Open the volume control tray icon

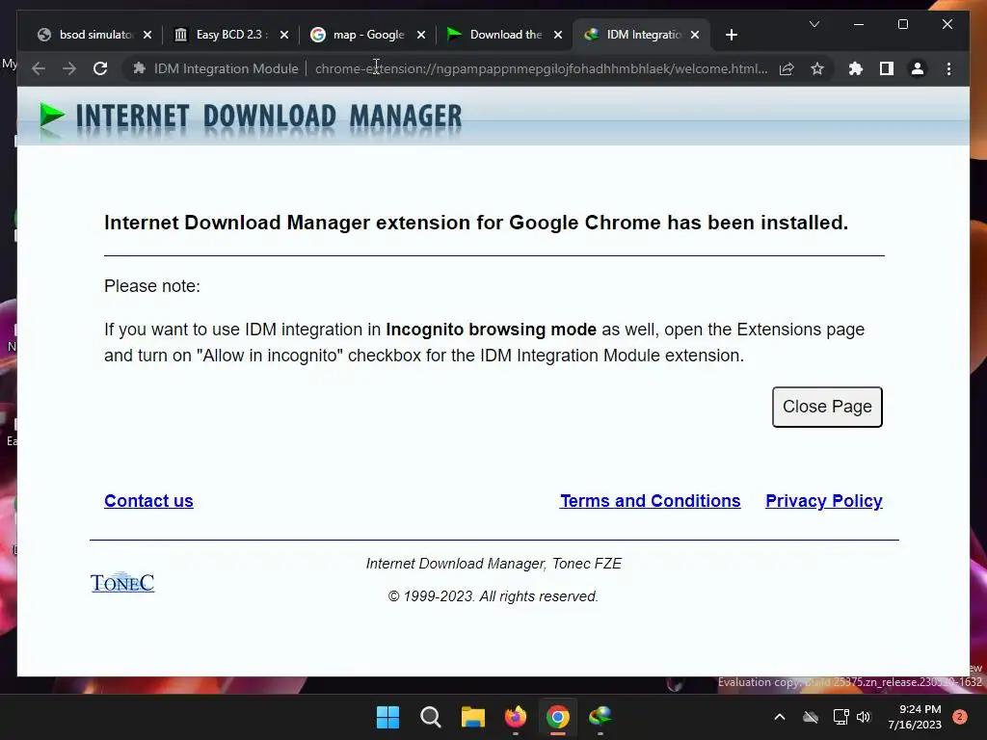(x=864, y=717)
